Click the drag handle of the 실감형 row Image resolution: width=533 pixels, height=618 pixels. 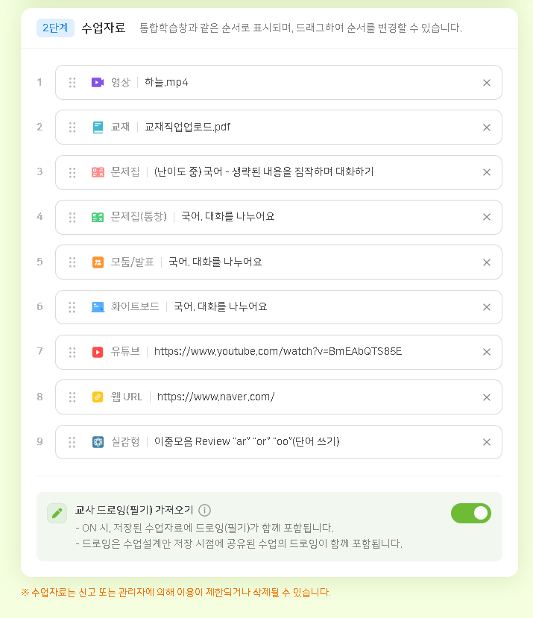(72, 442)
